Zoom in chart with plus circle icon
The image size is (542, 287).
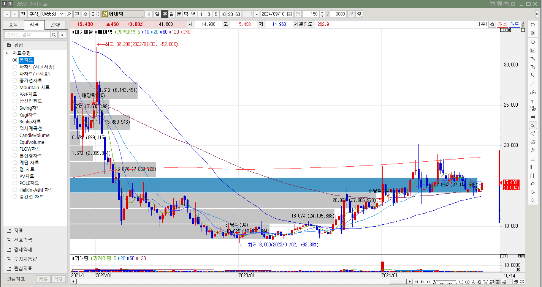click(x=467, y=282)
